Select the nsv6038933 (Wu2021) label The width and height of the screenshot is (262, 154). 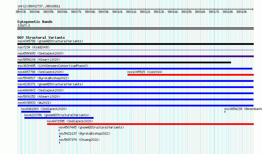tap(34, 103)
